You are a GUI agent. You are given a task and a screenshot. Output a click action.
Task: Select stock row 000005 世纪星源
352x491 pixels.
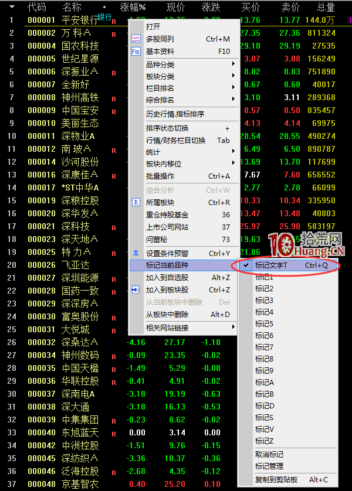[63, 59]
